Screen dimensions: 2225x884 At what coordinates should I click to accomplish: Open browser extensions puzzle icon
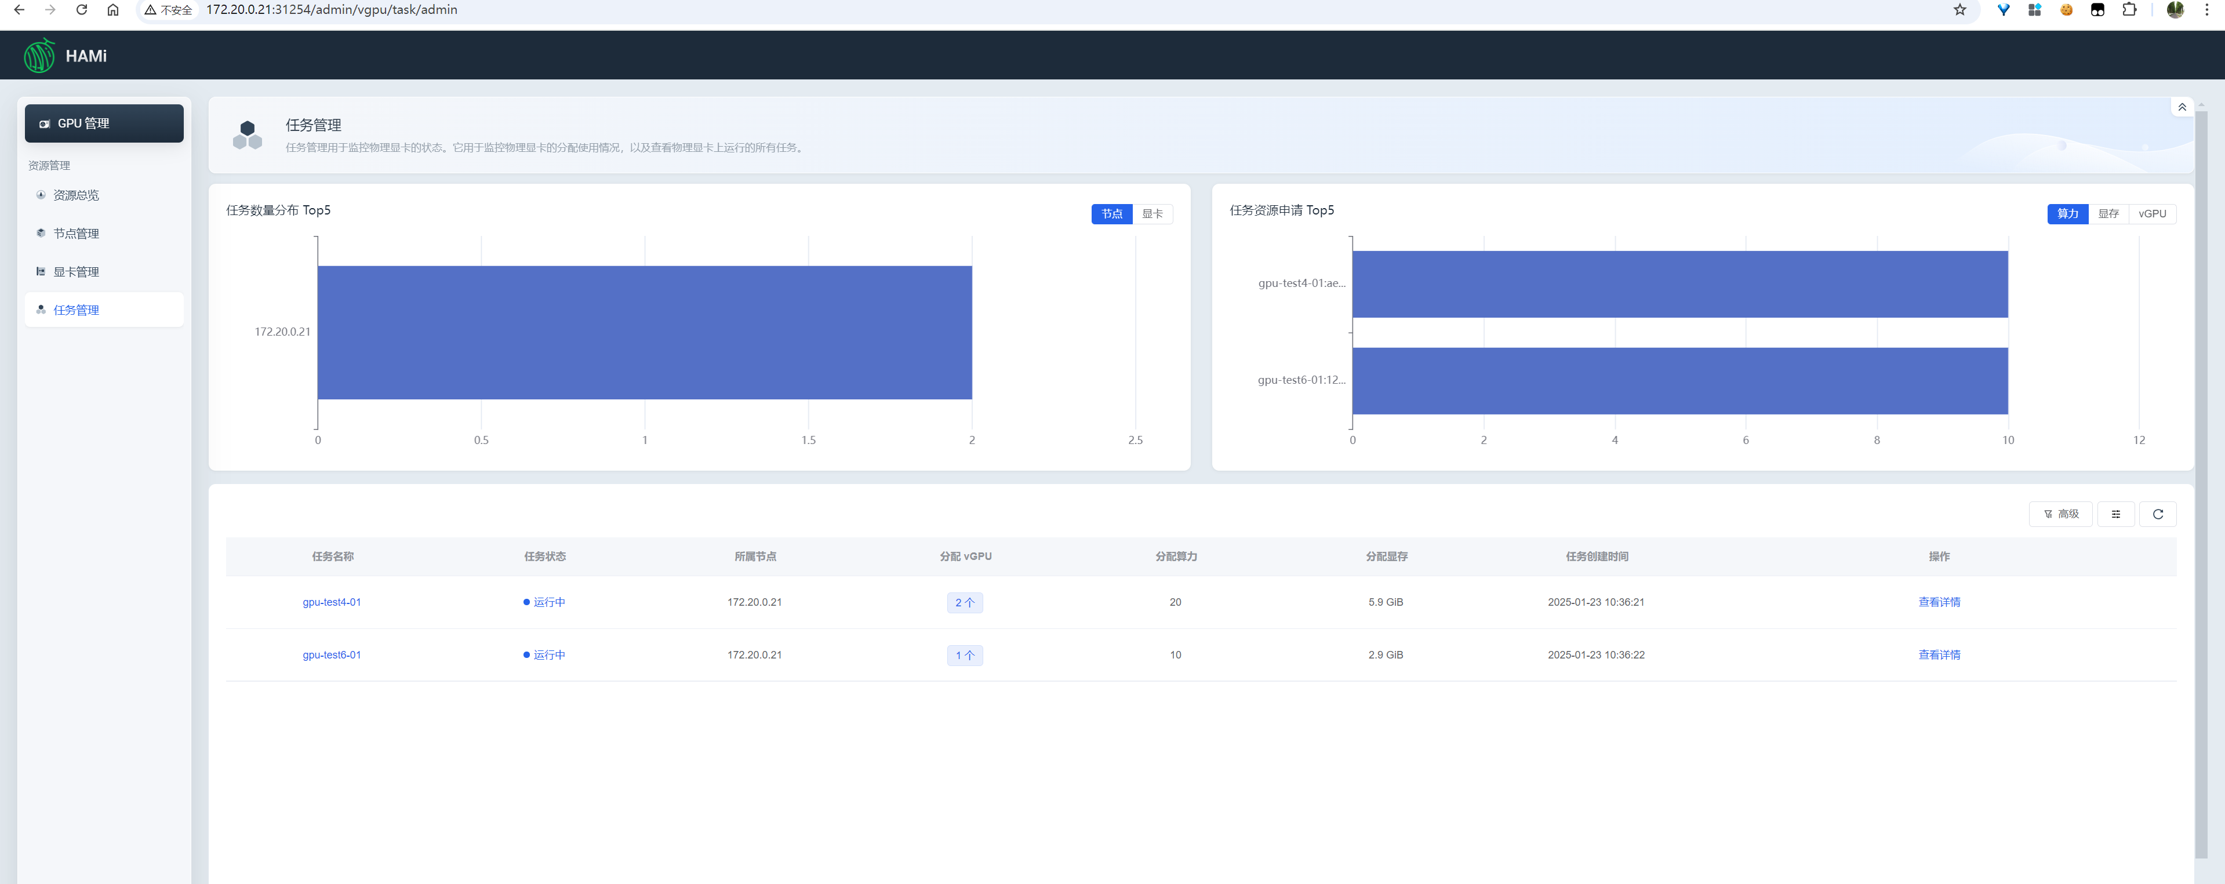coord(2129,10)
